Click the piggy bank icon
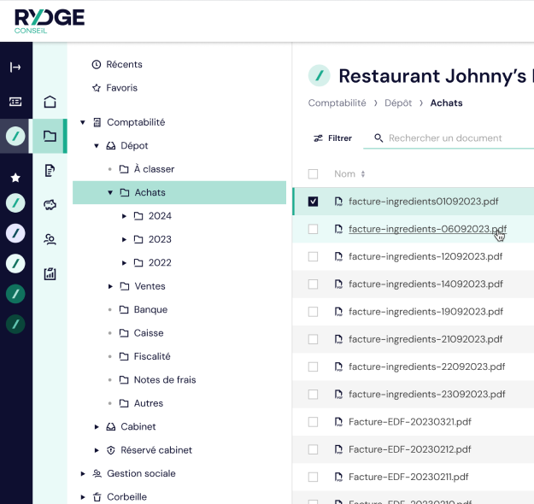Screen dimensions: 534x504 pos(50,205)
